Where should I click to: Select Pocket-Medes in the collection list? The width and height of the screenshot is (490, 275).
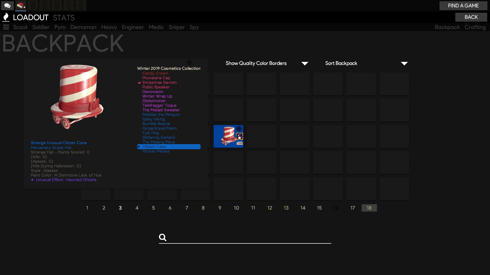tap(156, 151)
